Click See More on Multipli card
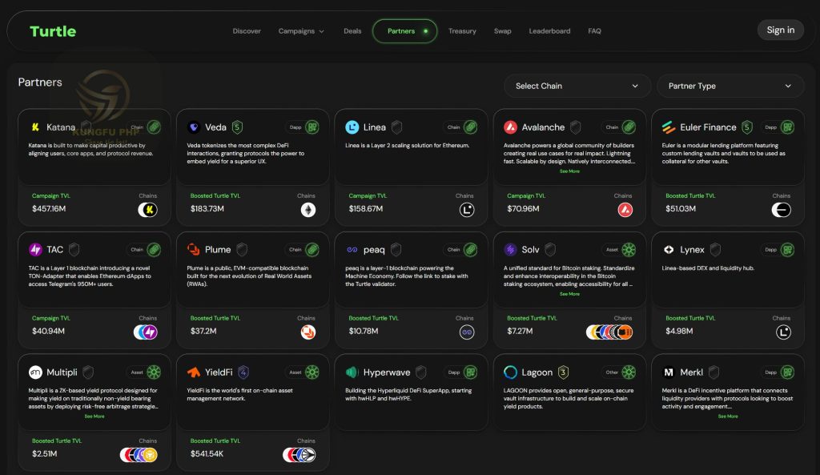This screenshot has height=475, width=820. tap(94, 417)
